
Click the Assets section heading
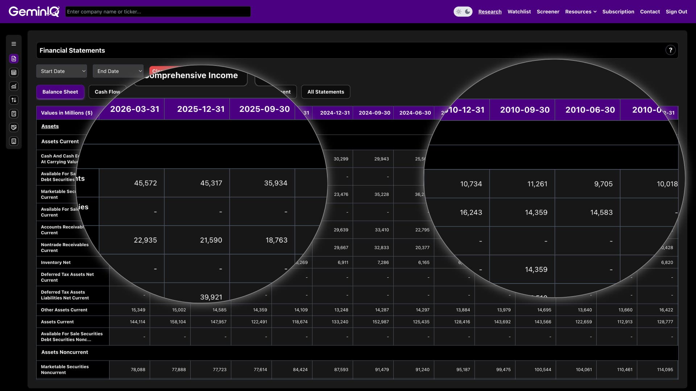(x=50, y=126)
